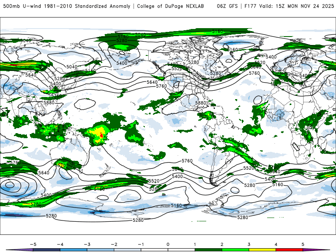336x252 pixels.
Task: Click the colorbar tick label '-2'
Action: click(x=114, y=244)
